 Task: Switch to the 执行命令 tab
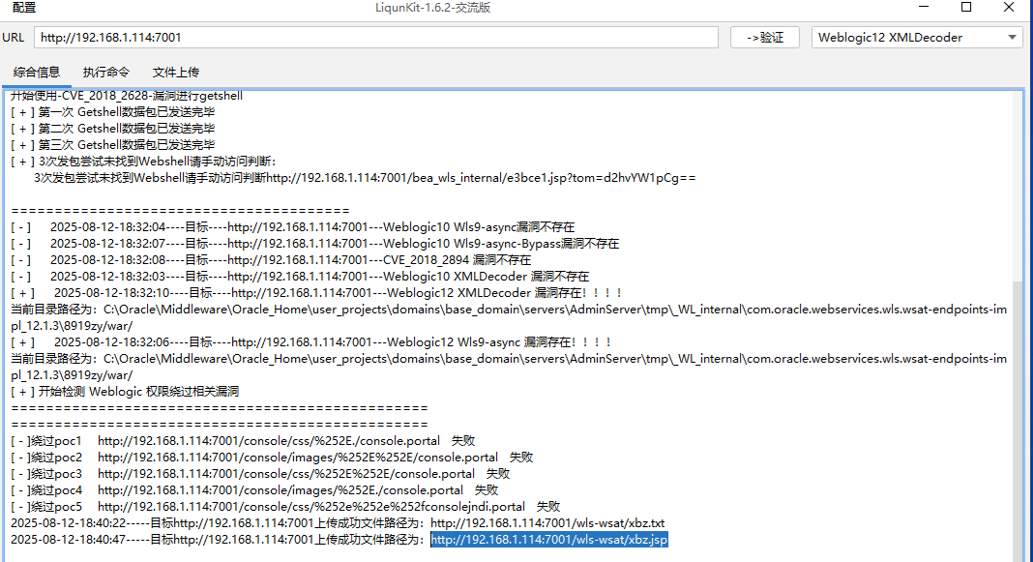(106, 73)
